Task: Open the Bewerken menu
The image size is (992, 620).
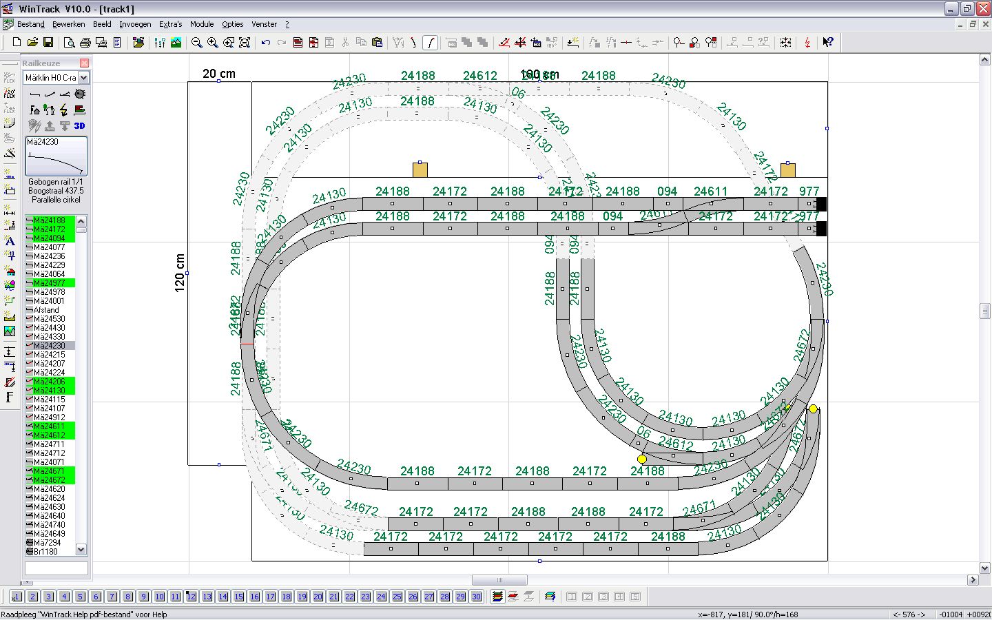Action: click(68, 24)
